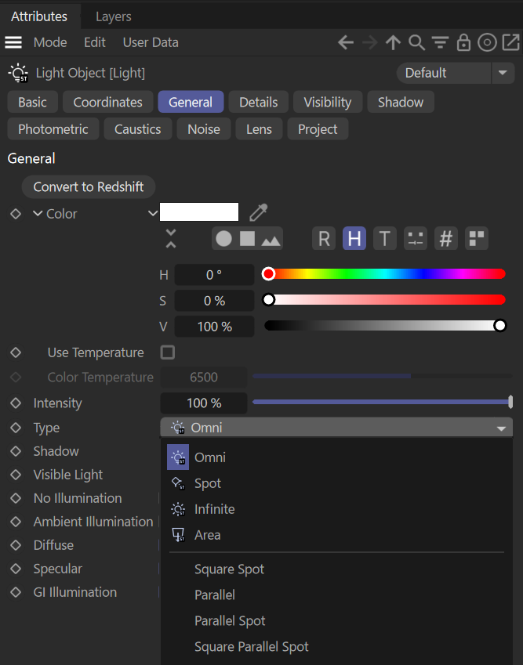
Task: Select Area light type option
Action: [208, 535]
